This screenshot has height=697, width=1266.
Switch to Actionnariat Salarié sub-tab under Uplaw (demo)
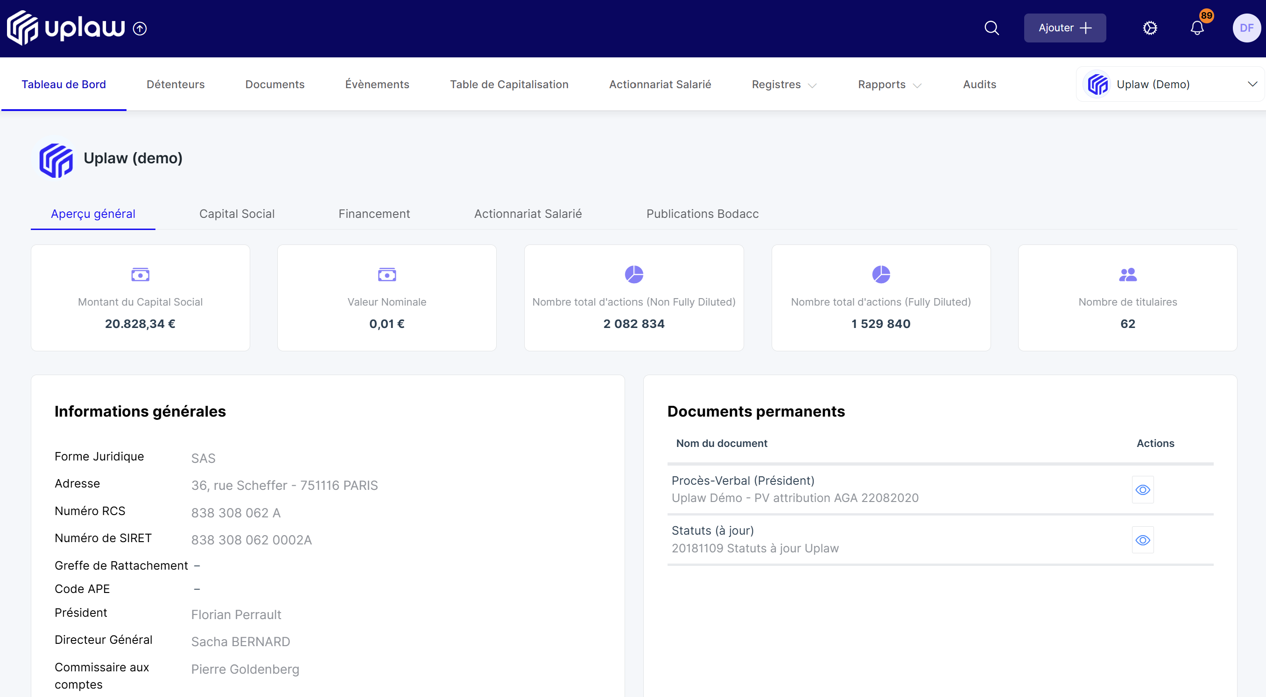coord(528,214)
